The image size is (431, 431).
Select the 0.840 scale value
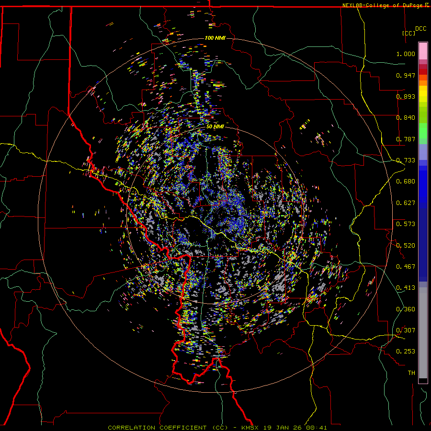point(406,118)
